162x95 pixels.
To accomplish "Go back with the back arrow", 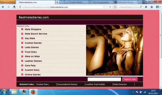I will [3, 7].
